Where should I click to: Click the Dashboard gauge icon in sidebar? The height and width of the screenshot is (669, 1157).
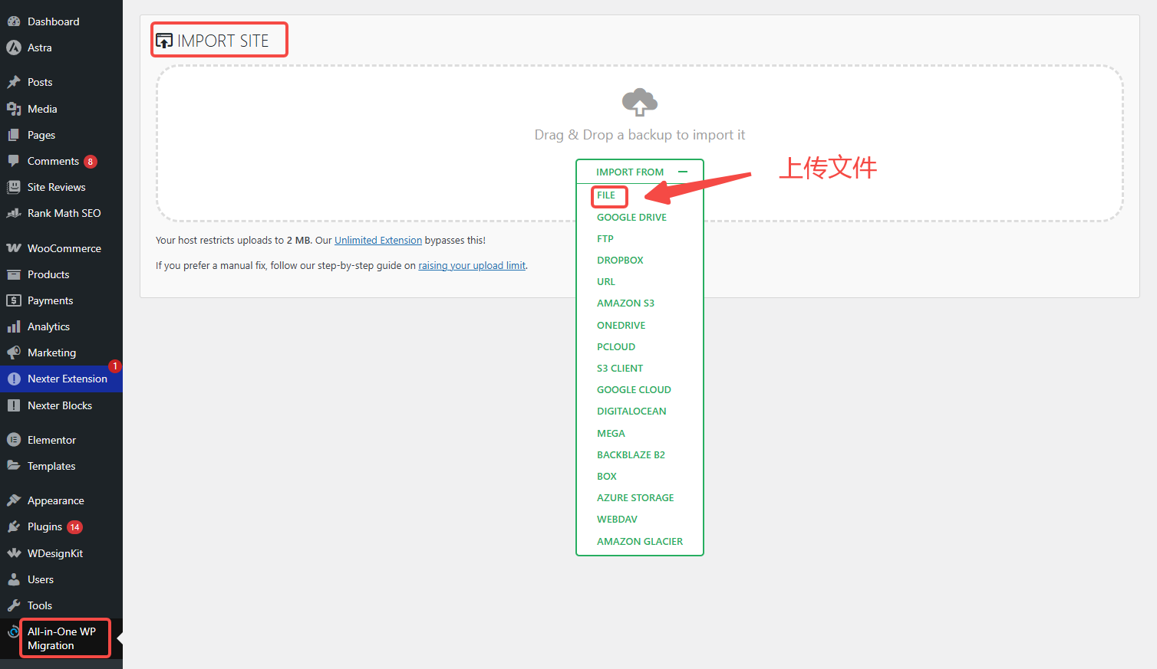click(x=14, y=21)
